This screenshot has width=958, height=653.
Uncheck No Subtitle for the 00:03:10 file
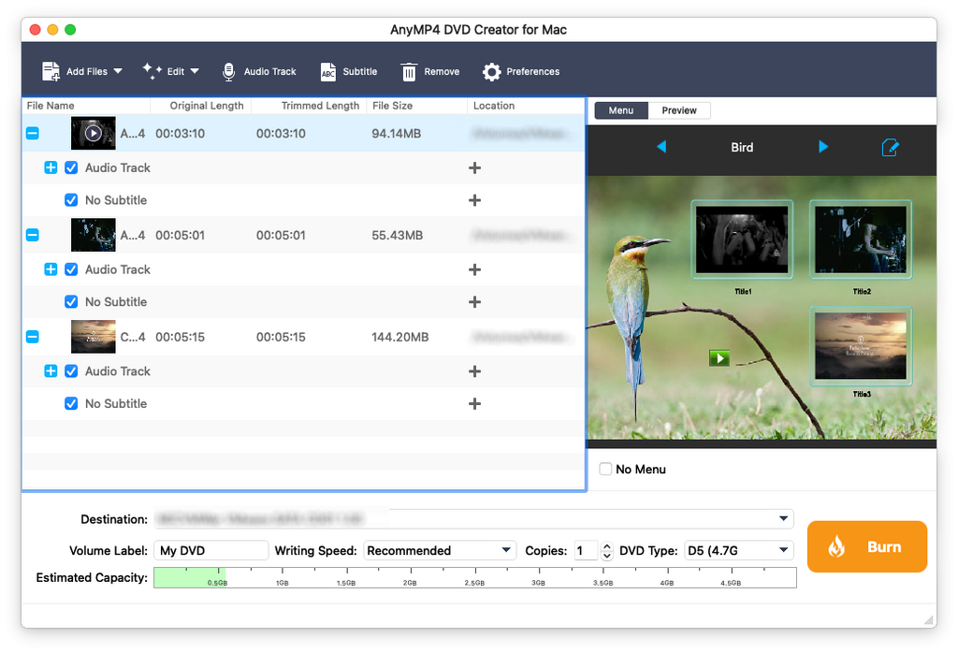tap(71, 200)
